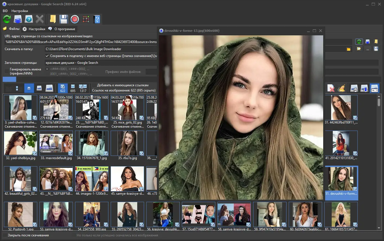Enable the generate names (prefixNNN) checkbox
This screenshot has height=241, width=384.
[x=7, y=71]
